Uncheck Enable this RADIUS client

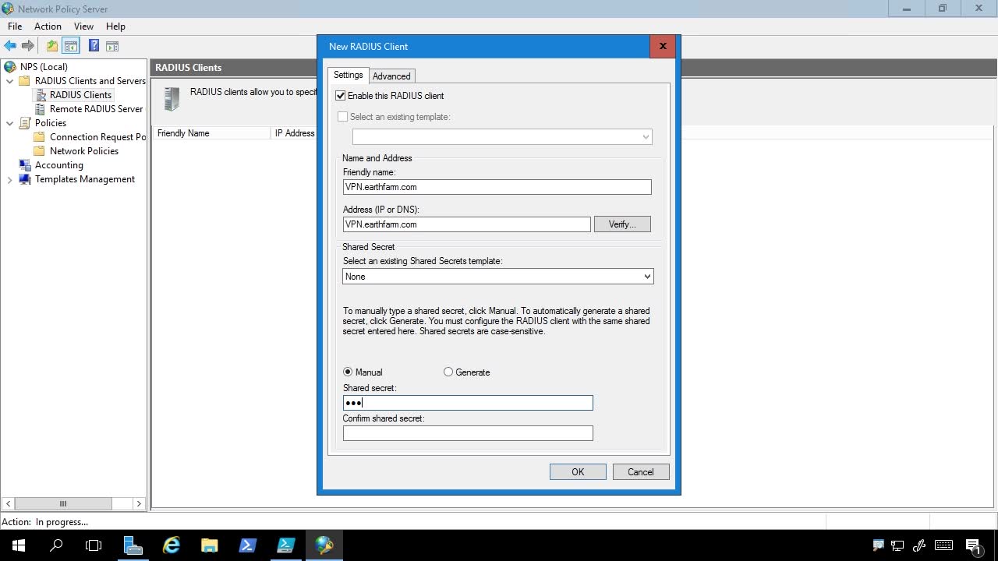[341, 96]
